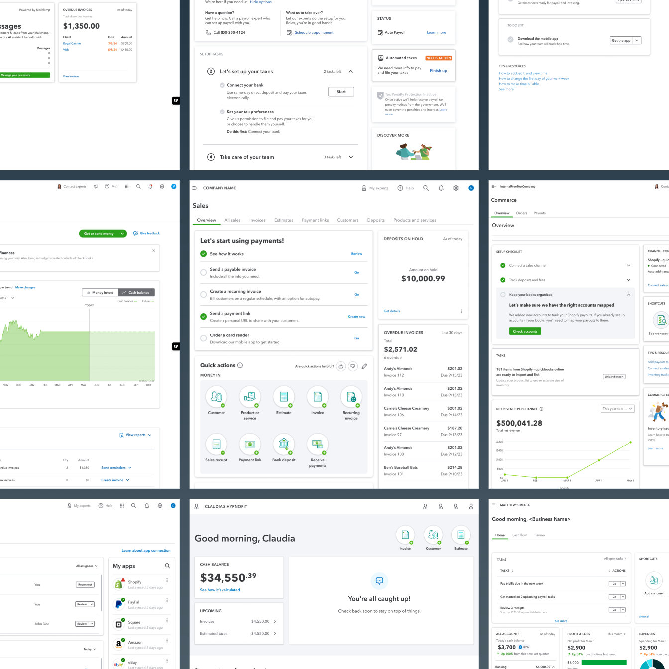
Task: Click the Link and import button
Action: [x=614, y=377]
